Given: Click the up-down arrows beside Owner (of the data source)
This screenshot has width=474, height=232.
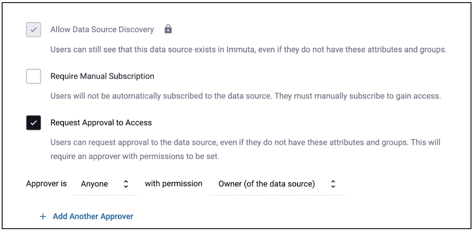Looking at the screenshot, I should coord(333,184).
